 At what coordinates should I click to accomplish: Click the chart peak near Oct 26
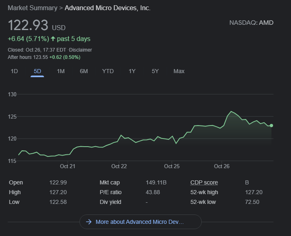tap(231, 111)
